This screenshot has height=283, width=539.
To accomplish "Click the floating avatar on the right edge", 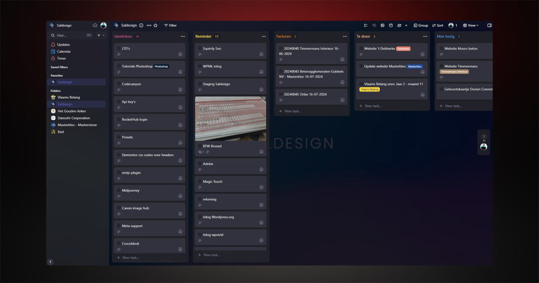I will pos(484,147).
